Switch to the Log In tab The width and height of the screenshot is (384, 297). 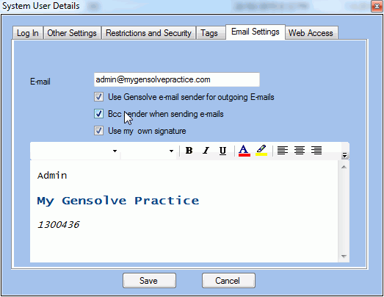click(28, 33)
